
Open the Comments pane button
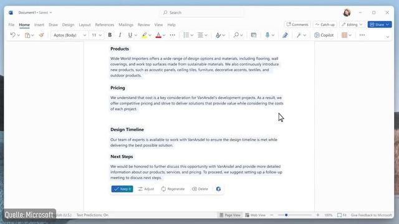(297, 24)
